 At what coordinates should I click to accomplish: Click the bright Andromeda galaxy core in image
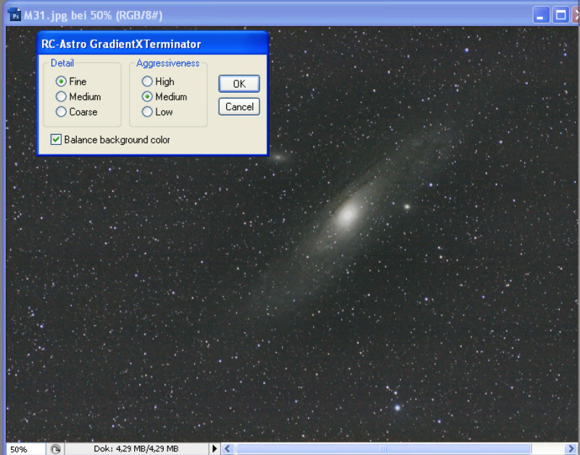[x=348, y=213]
